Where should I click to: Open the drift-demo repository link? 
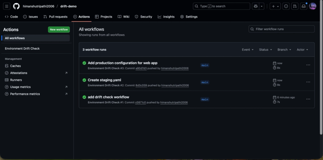click(69, 6)
